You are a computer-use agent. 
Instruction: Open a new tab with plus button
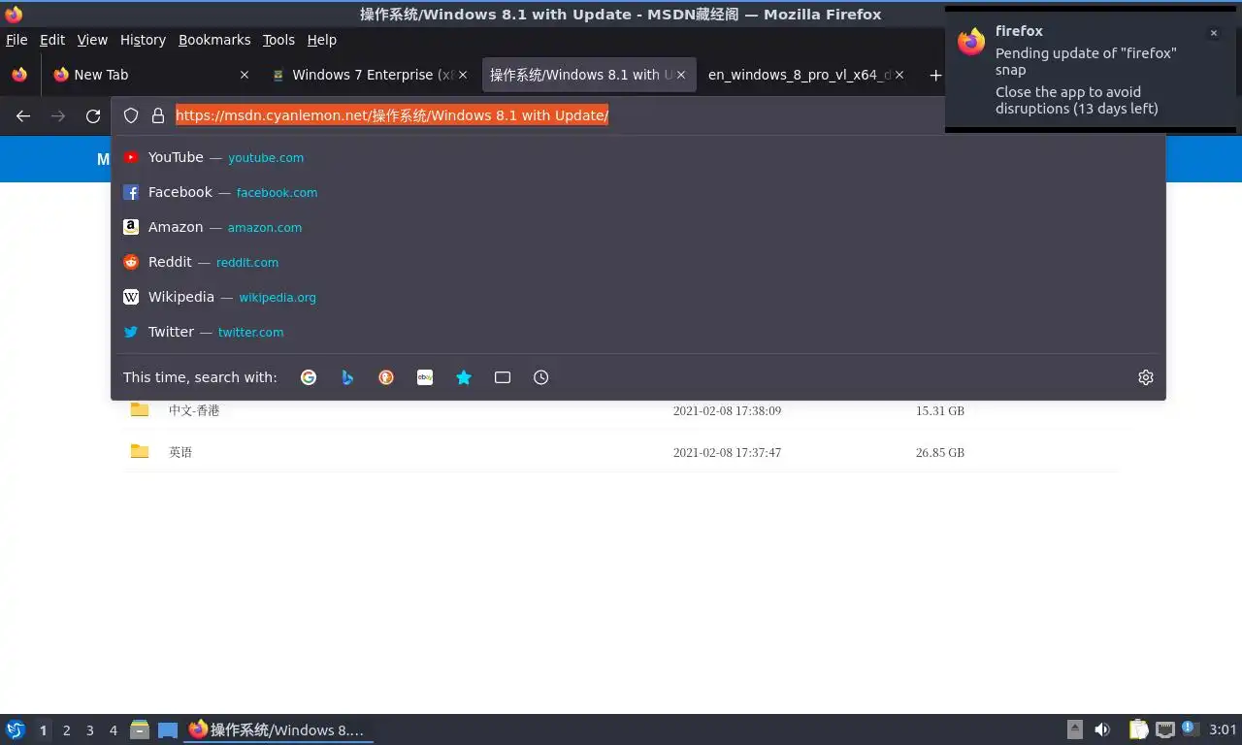coord(935,75)
